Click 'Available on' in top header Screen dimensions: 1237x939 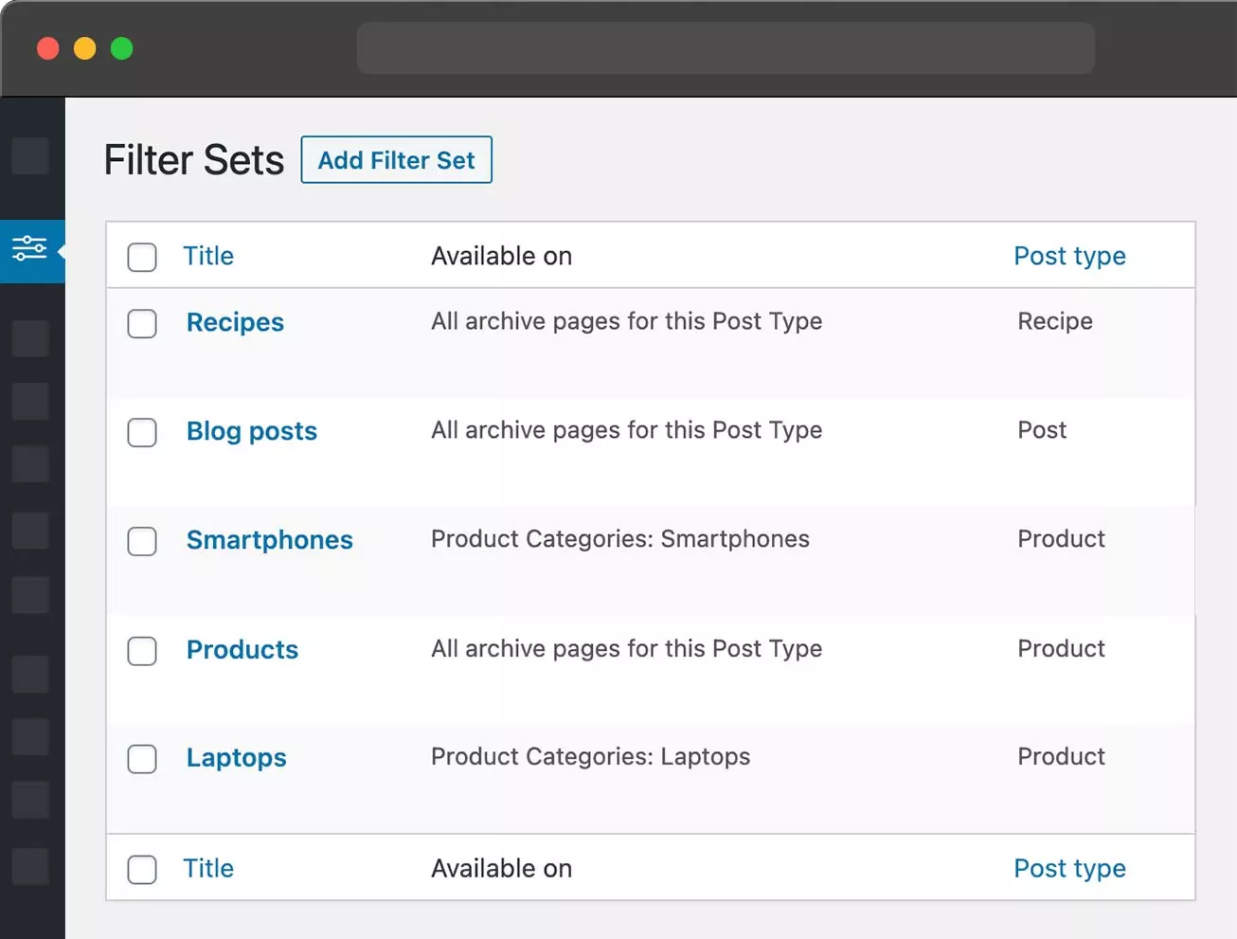(x=502, y=256)
